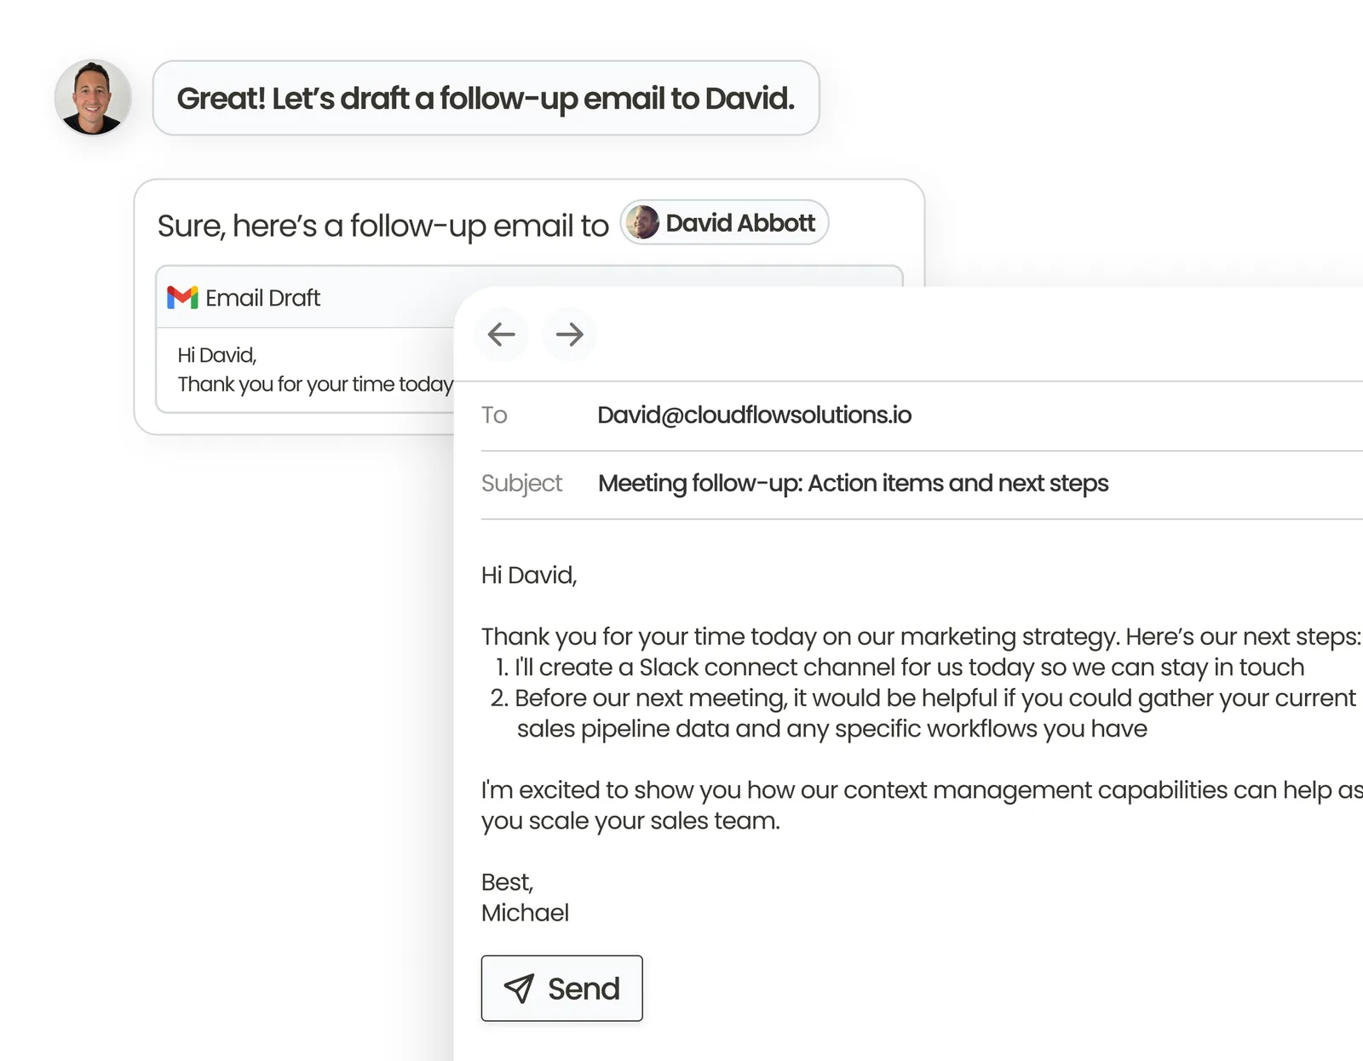Click the 'Hi David,' greeting in email body
Viewport: 1363px width, 1061px height.
[529, 576]
